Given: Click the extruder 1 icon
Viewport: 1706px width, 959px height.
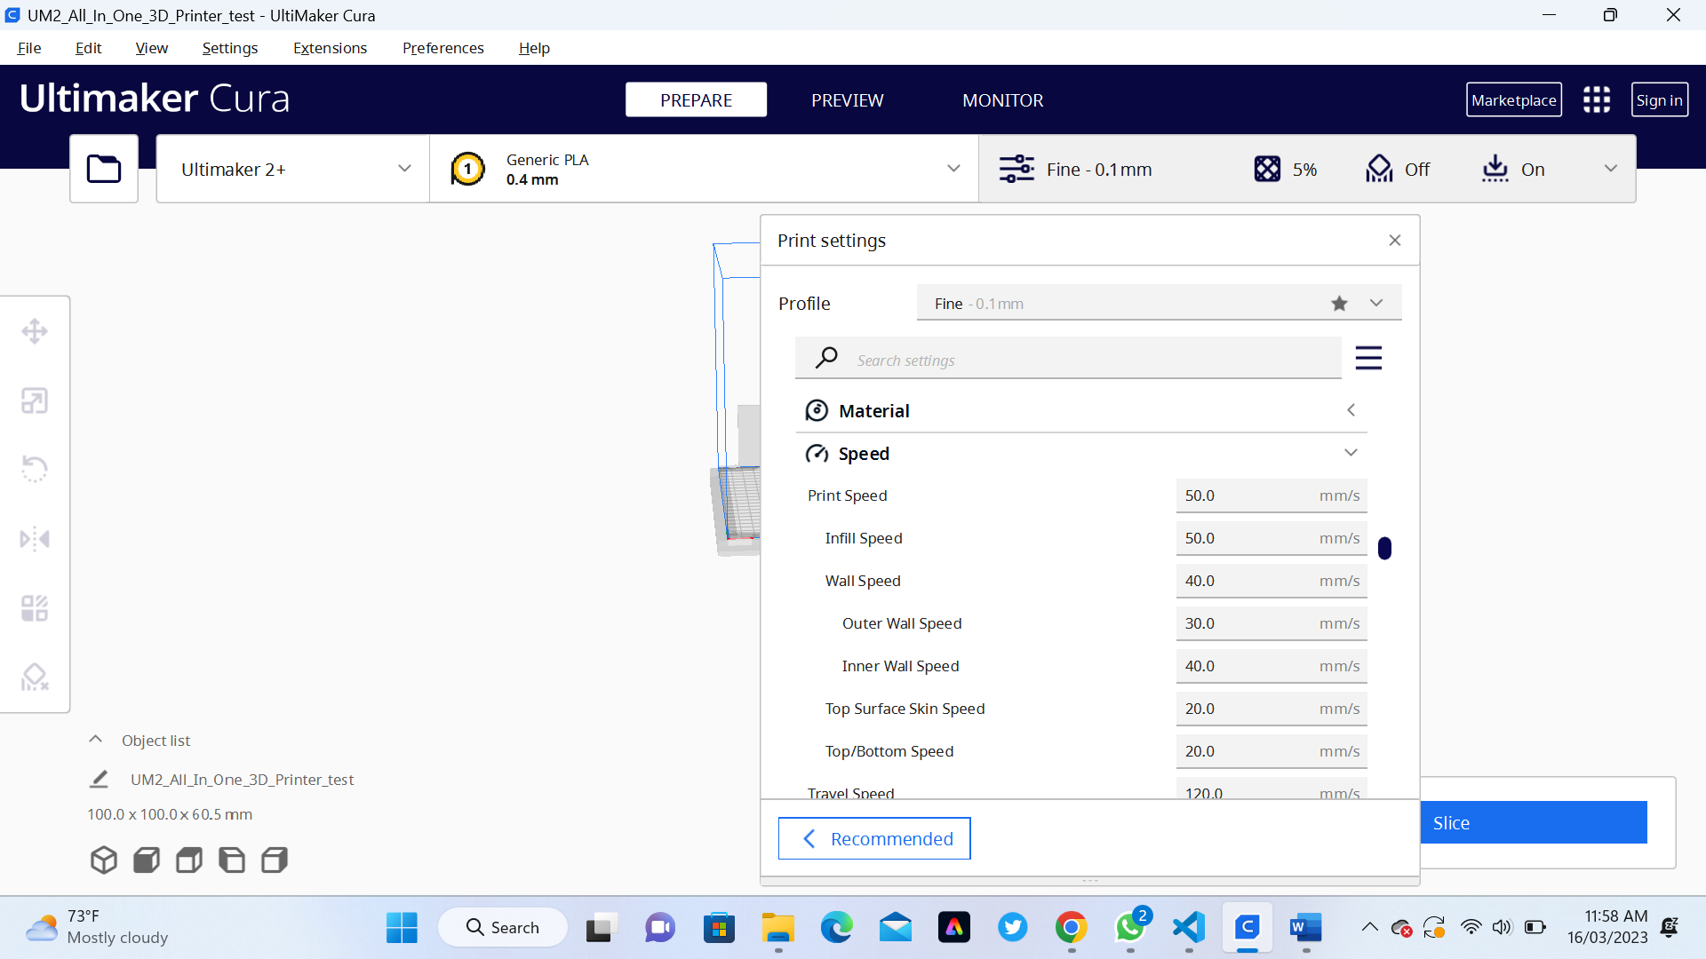Looking at the screenshot, I should [467, 169].
